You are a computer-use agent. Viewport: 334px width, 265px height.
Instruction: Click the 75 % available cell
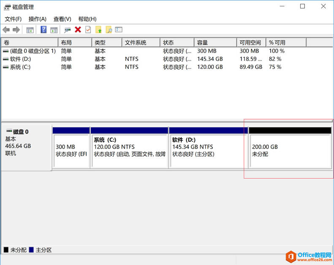(x=275, y=67)
